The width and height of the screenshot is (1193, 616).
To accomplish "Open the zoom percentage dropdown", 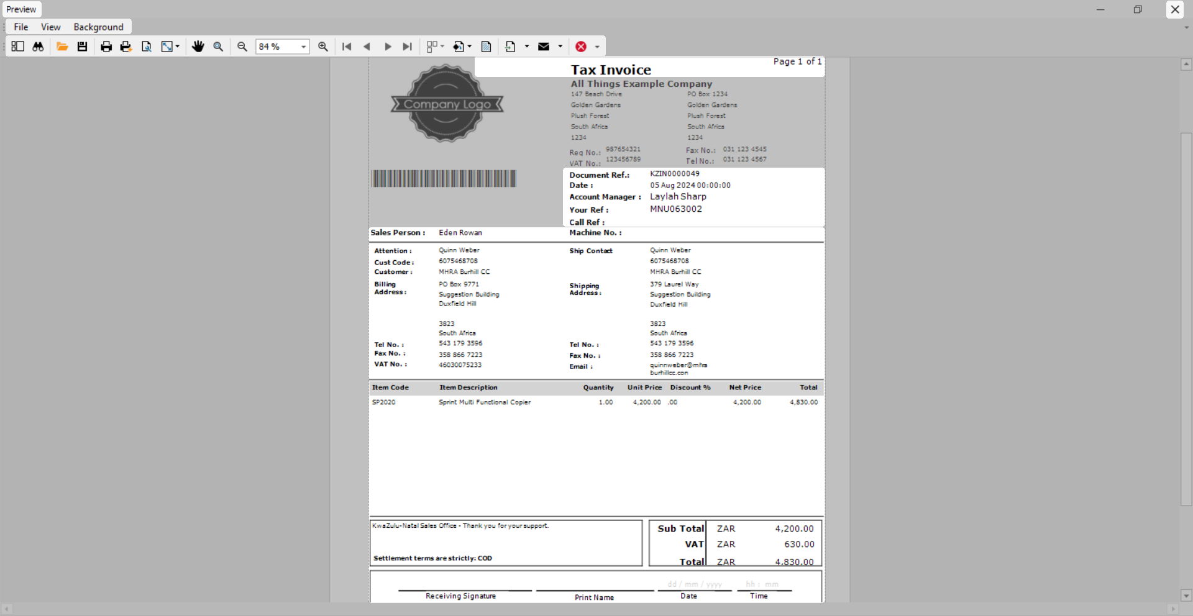I will pyautogui.click(x=304, y=47).
